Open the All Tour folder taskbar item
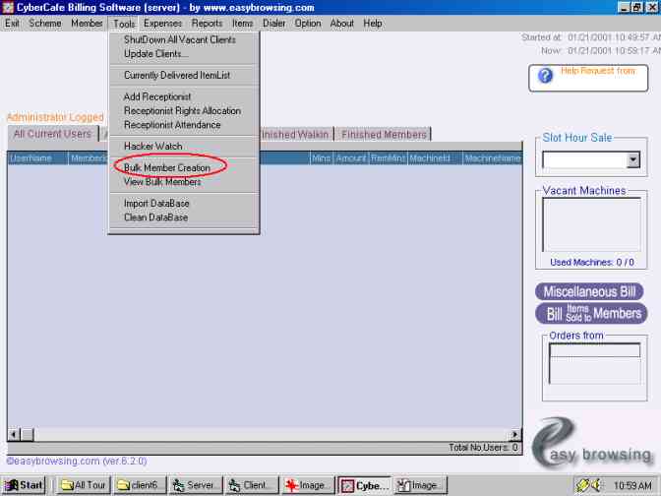 tap(82, 485)
